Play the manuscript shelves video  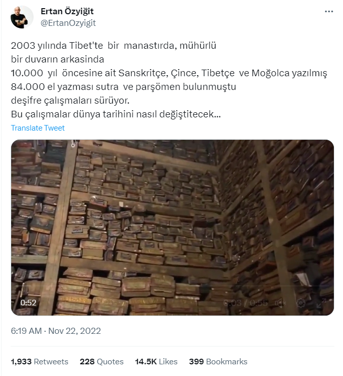pos(172,227)
